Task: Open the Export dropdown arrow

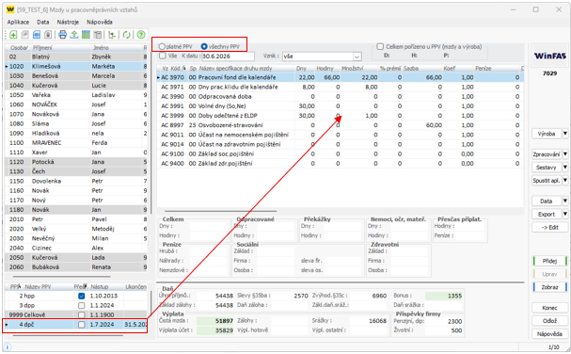Action: click(565, 214)
